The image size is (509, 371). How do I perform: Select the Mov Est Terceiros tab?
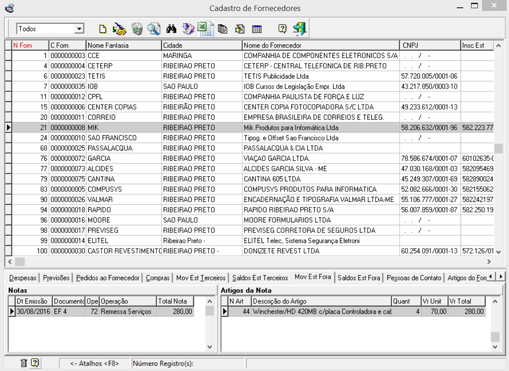201,278
